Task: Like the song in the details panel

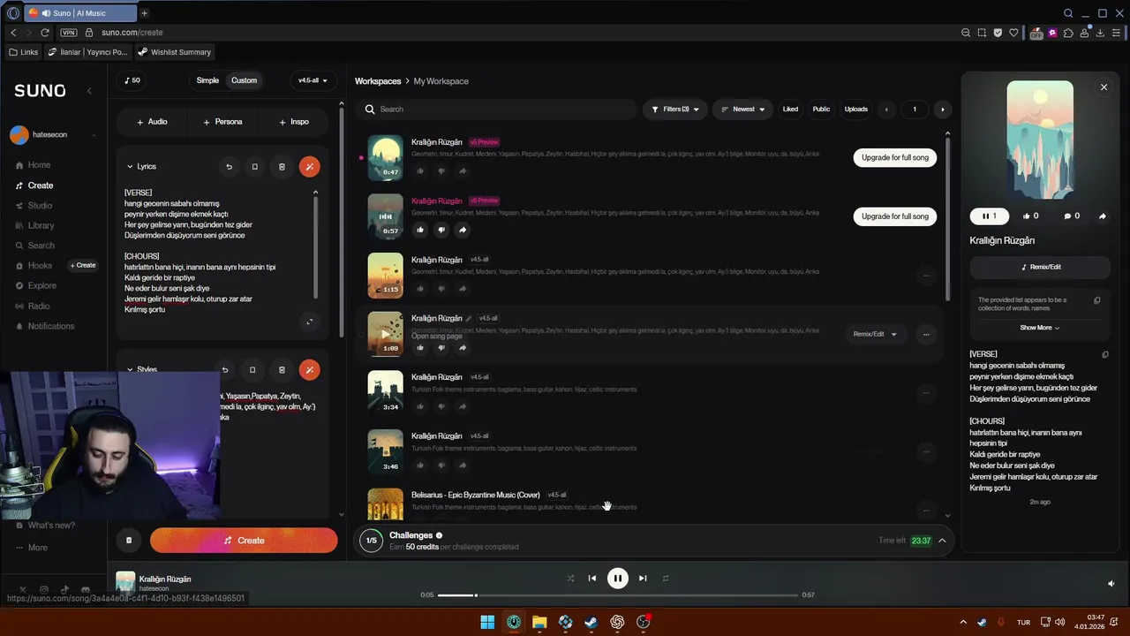Action: [x=1030, y=216]
